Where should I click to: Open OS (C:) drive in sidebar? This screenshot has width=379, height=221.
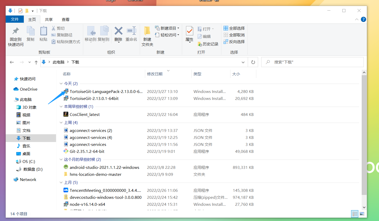click(25, 161)
